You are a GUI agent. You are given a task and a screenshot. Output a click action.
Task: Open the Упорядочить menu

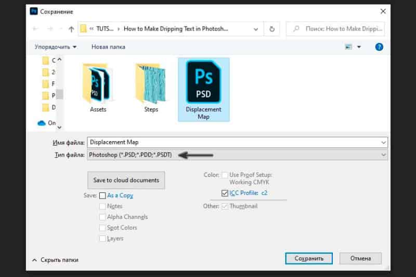point(56,47)
